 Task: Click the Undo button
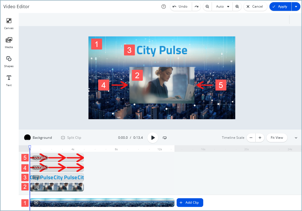pos(180,7)
